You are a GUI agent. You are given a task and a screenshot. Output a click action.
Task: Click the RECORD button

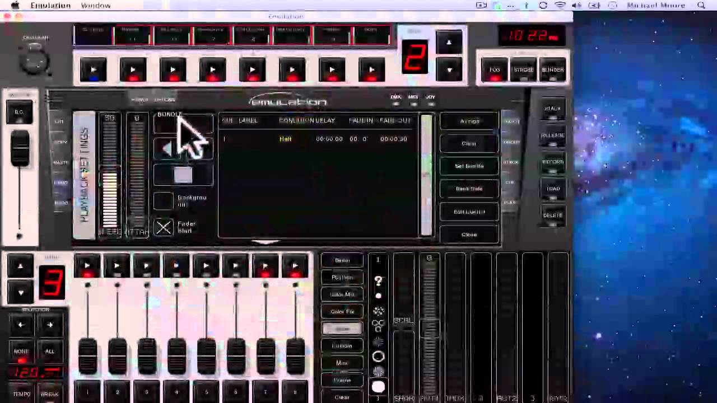click(x=553, y=163)
